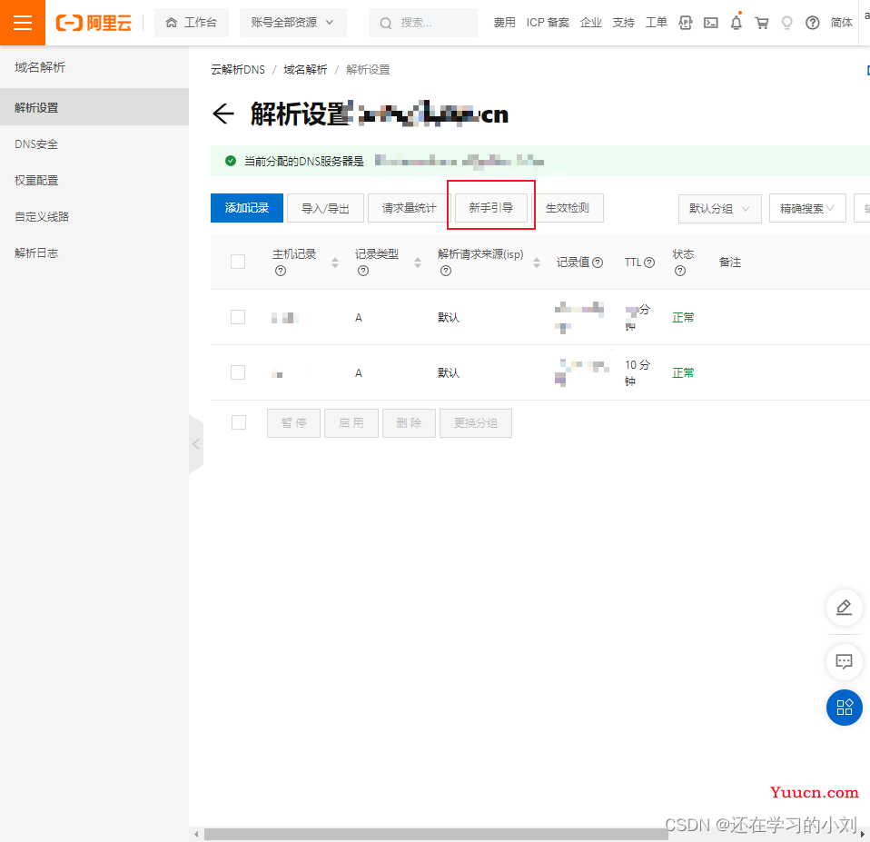Show help tooltip for 记录值 column
The width and height of the screenshot is (870, 842).
coord(598,263)
